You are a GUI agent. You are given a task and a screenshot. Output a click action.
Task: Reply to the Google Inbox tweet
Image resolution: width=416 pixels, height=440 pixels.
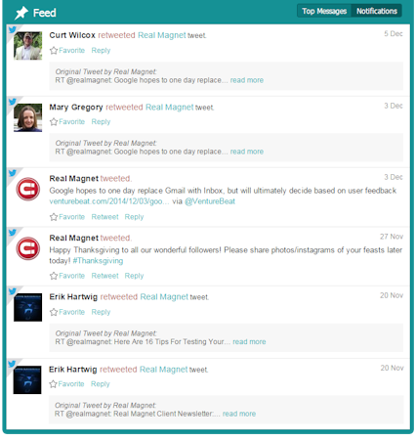pyautogui.click(x=134, y=217)
